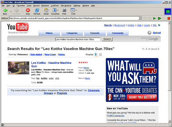Open the Favorites button dropdown arrow
Image resolution: width=172 pixels, height=127 pixels.
58,10
